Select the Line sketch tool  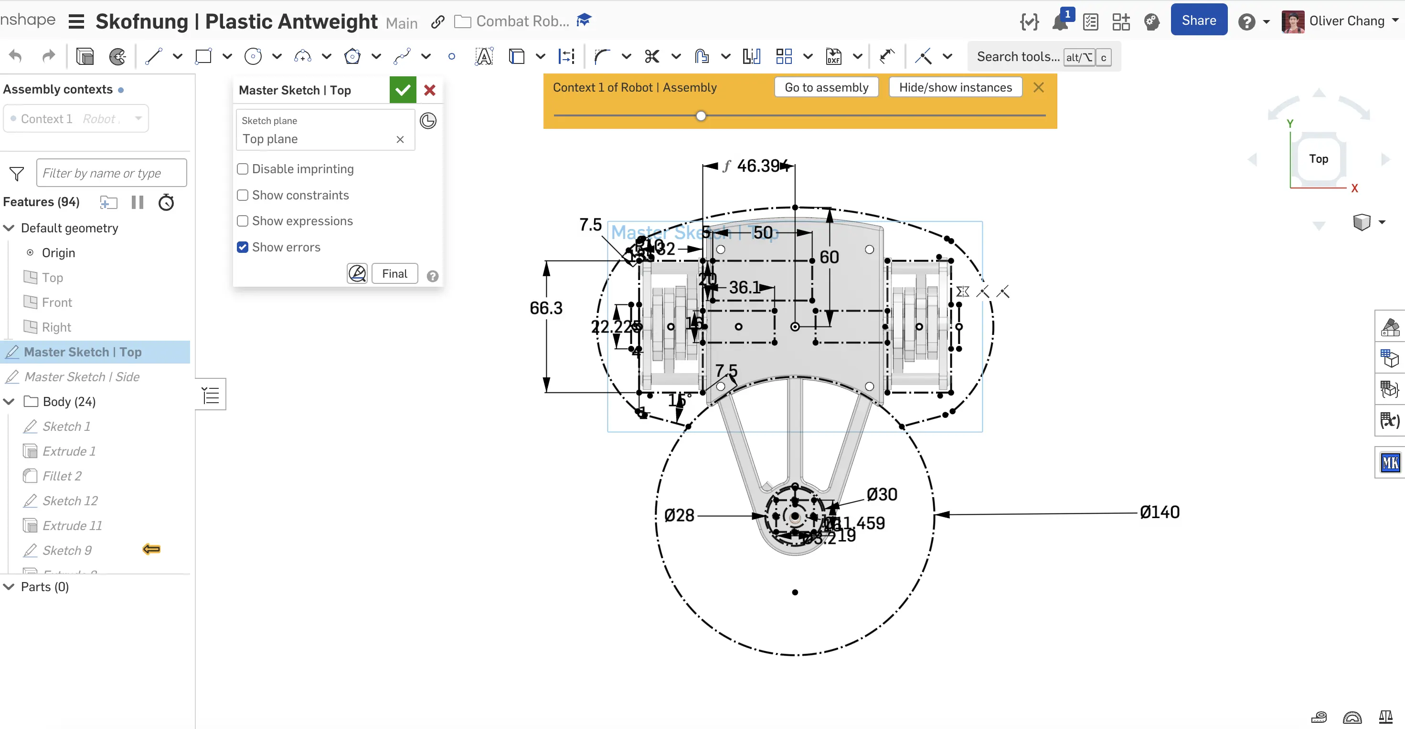(x=153, y=56)
